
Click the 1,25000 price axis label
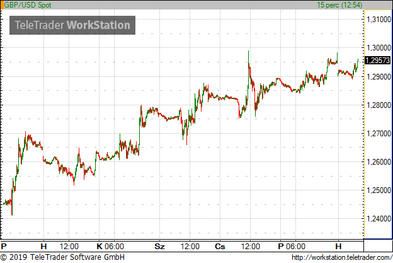tap(379, 190)
